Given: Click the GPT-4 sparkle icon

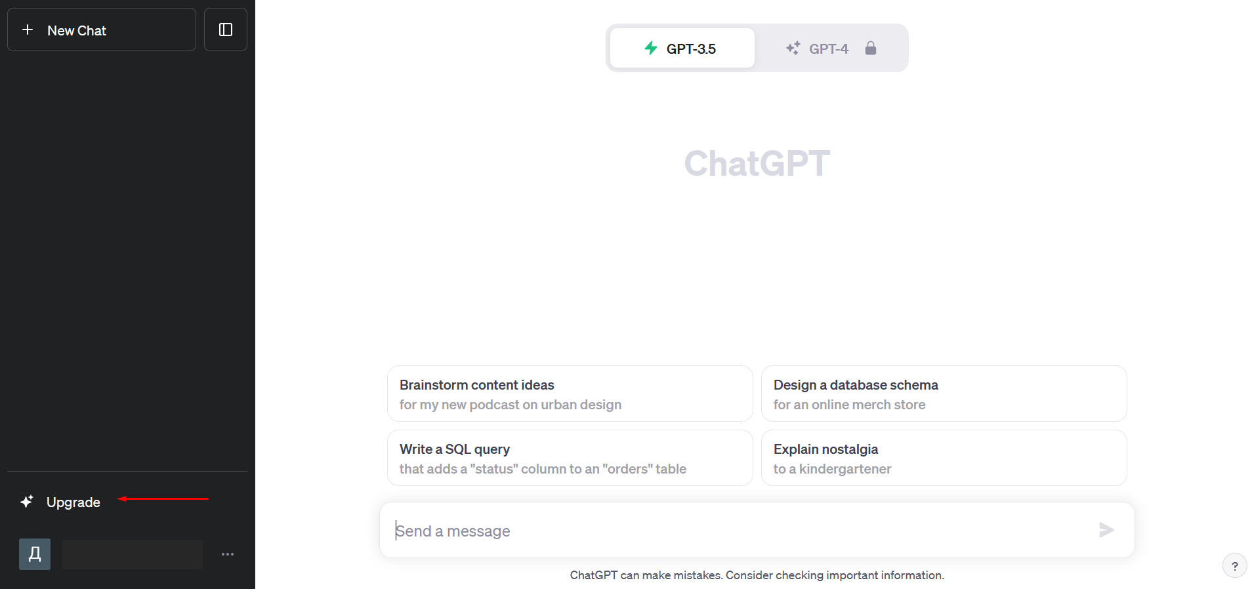Looking at the screenshot, I should pos(793,48).
